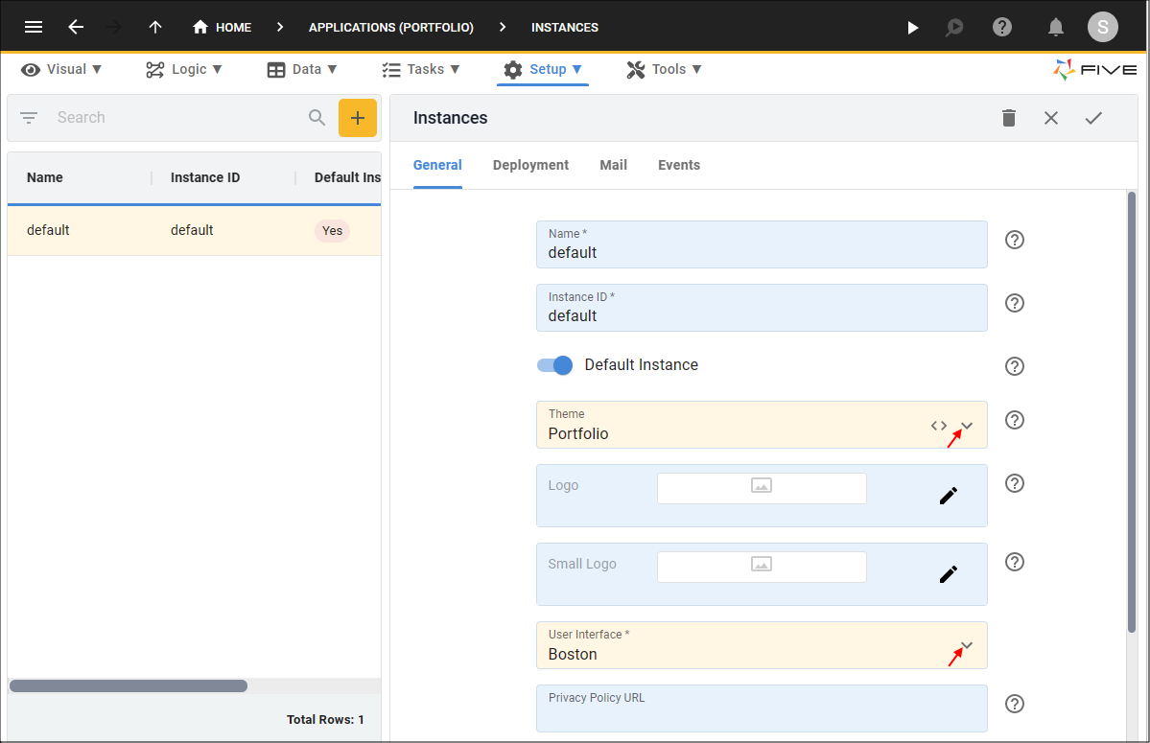Screen dimensions: 1150x743
Task: Click the Privacy Policy URL field
Action: click(762, 708)
